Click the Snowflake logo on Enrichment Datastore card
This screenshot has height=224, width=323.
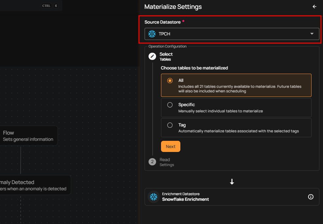pos(153,197)
